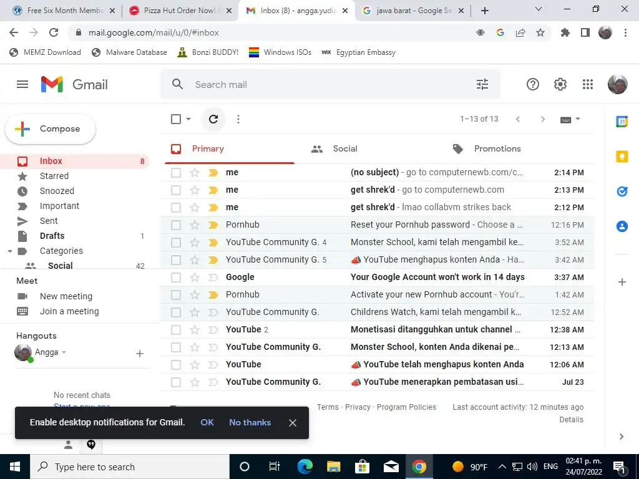The image size is (639, 479).
Task: Click the Get add-ons plus icon
Action: pos(622,282)
